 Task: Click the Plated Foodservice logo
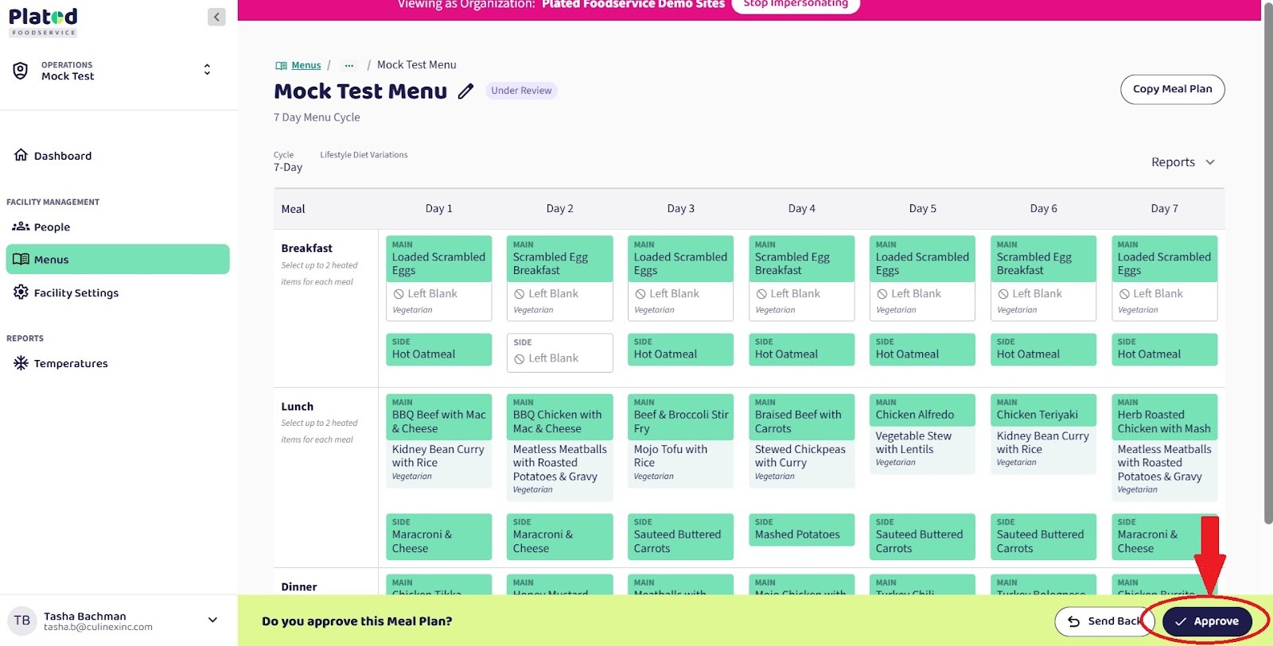click(44, 21)
